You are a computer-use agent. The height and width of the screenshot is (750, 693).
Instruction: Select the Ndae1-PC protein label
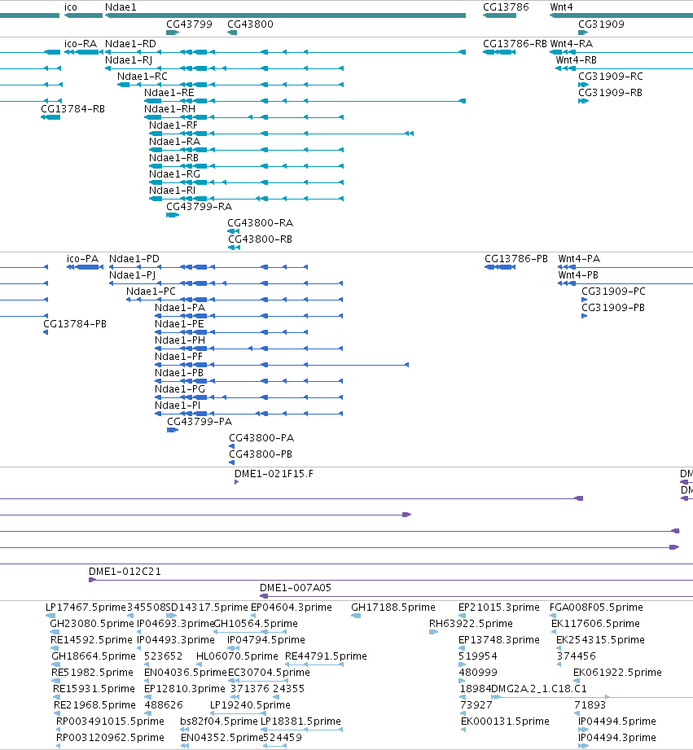coord(151,291)
